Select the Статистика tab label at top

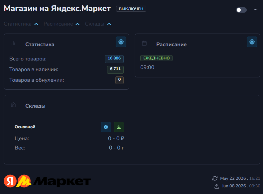click(x=18, y=24)
